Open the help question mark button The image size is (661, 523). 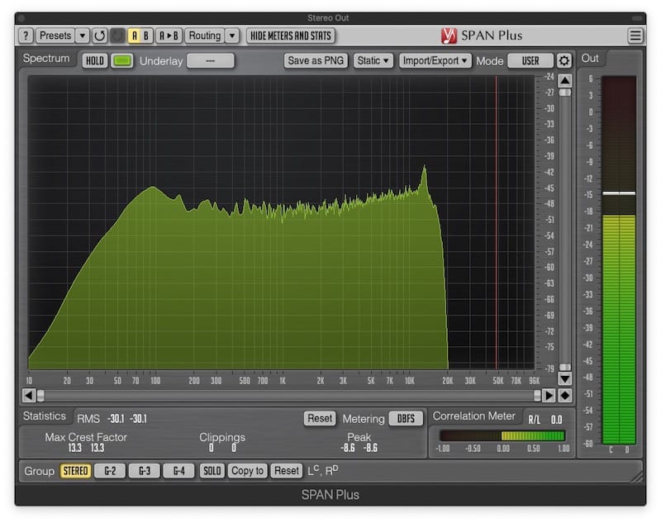tap(26, 36)
